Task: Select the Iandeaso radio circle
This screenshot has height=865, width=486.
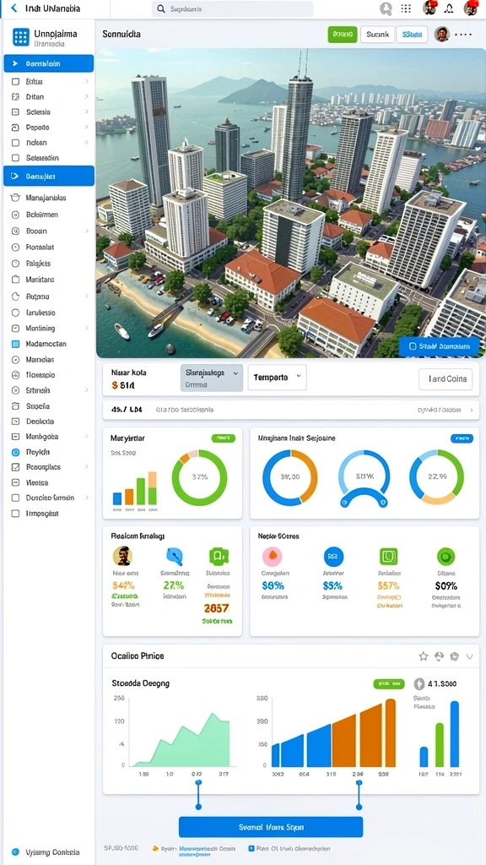Action: point(15,313)
